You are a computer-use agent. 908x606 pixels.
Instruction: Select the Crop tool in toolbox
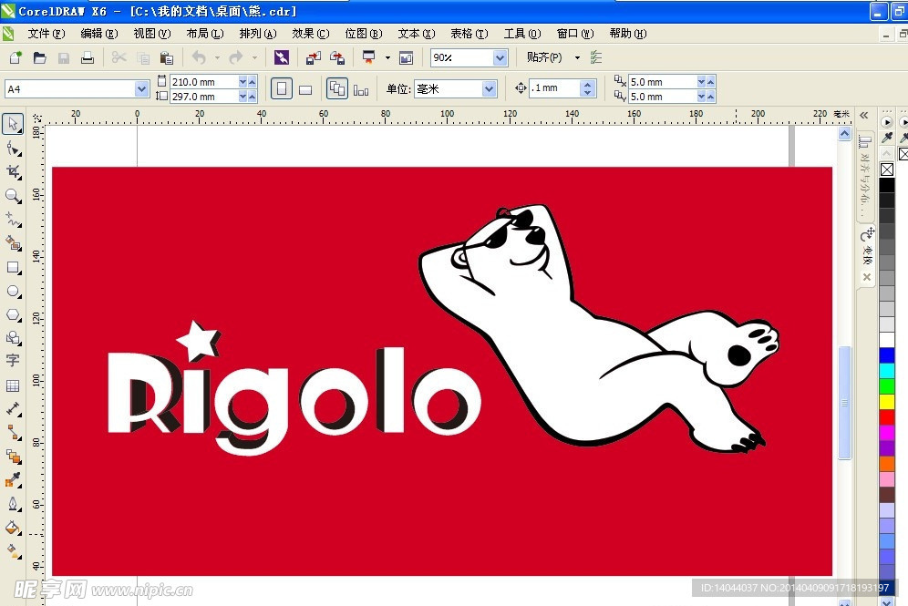pos(13,172)
